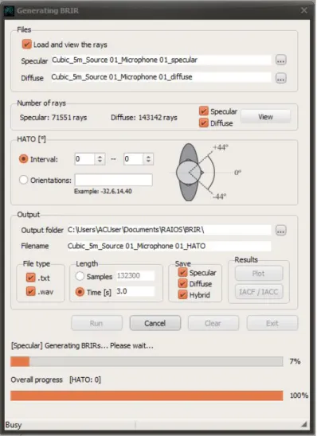Image resolution: width=317 pixels, height=436 pixels.
Task: Close the Generating BRIR dialog
Action: pos(304,10)
